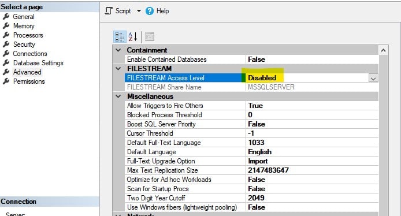Open the Database Settings page
This screenshot has width=401, height=216.
38,63
